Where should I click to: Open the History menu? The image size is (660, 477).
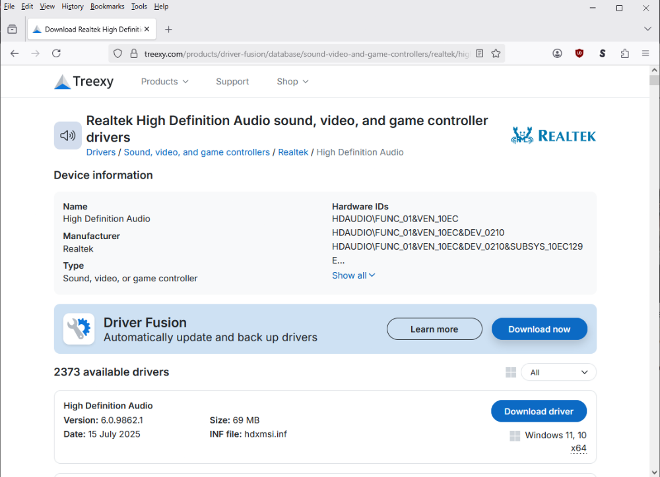[x=73, y=7]
